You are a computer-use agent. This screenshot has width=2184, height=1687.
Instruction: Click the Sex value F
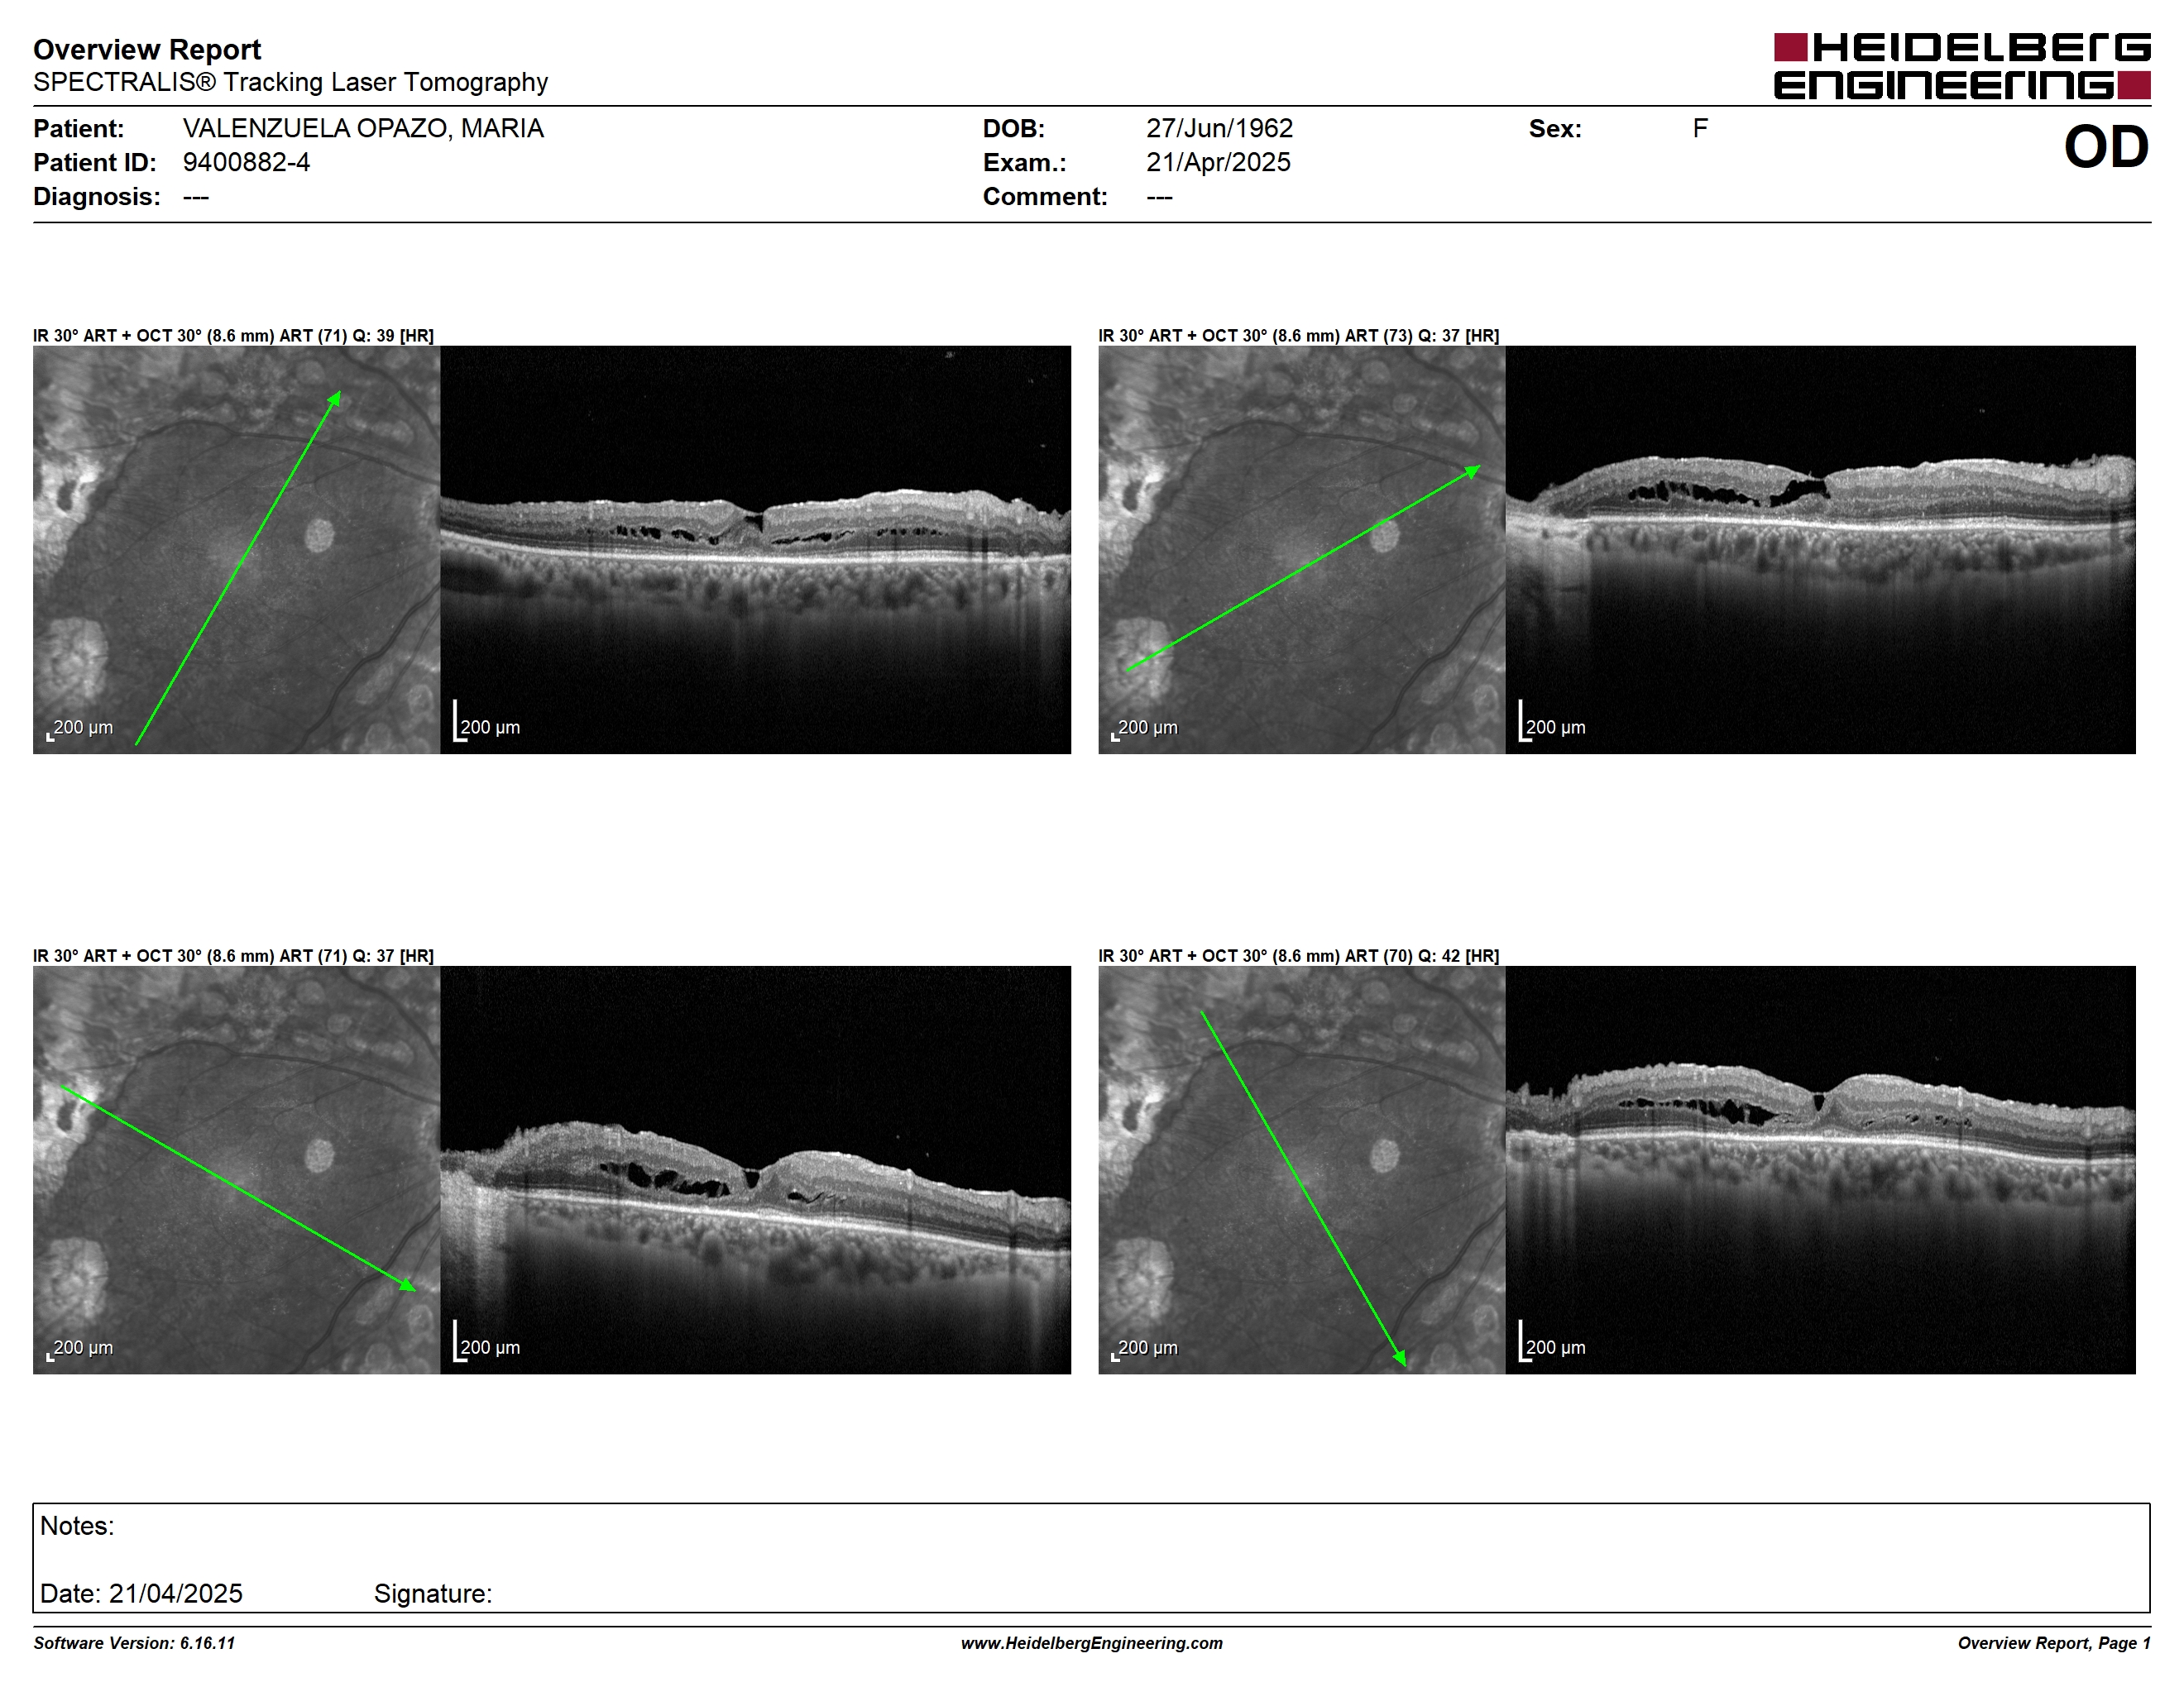pos(1700,128)
